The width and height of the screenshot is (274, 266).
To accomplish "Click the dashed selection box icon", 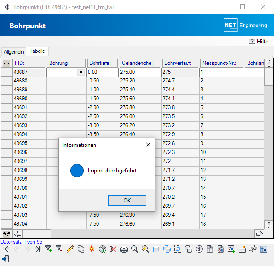I will click(x=178, y=249).
